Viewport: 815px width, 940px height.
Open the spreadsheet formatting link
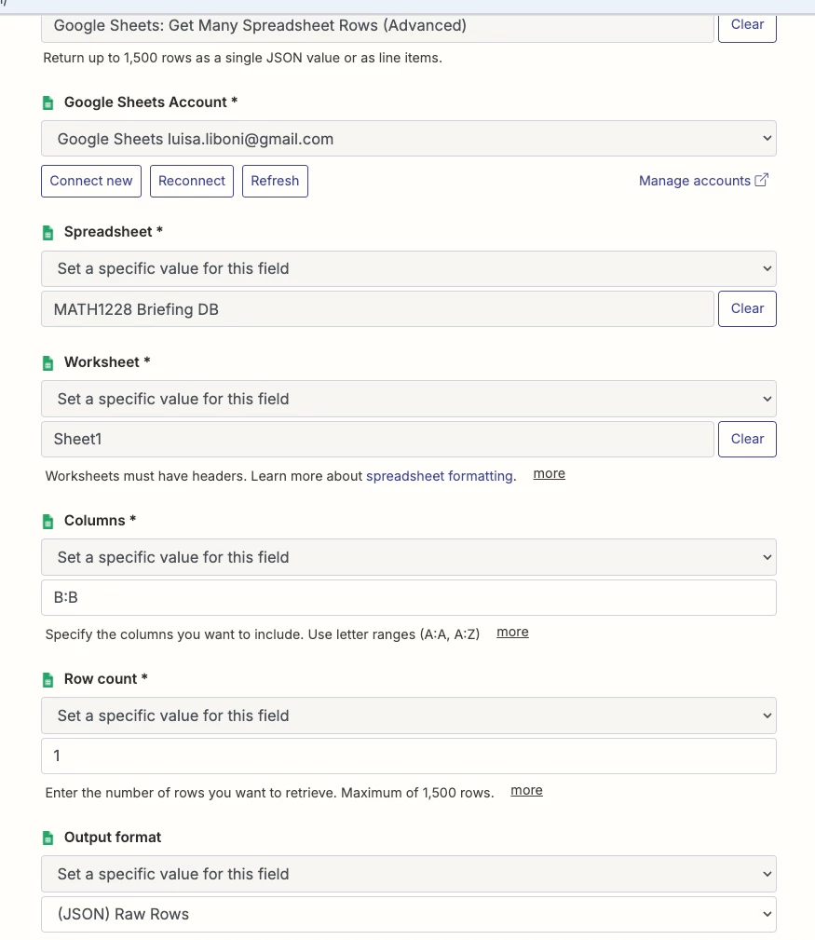pos(439,476)
